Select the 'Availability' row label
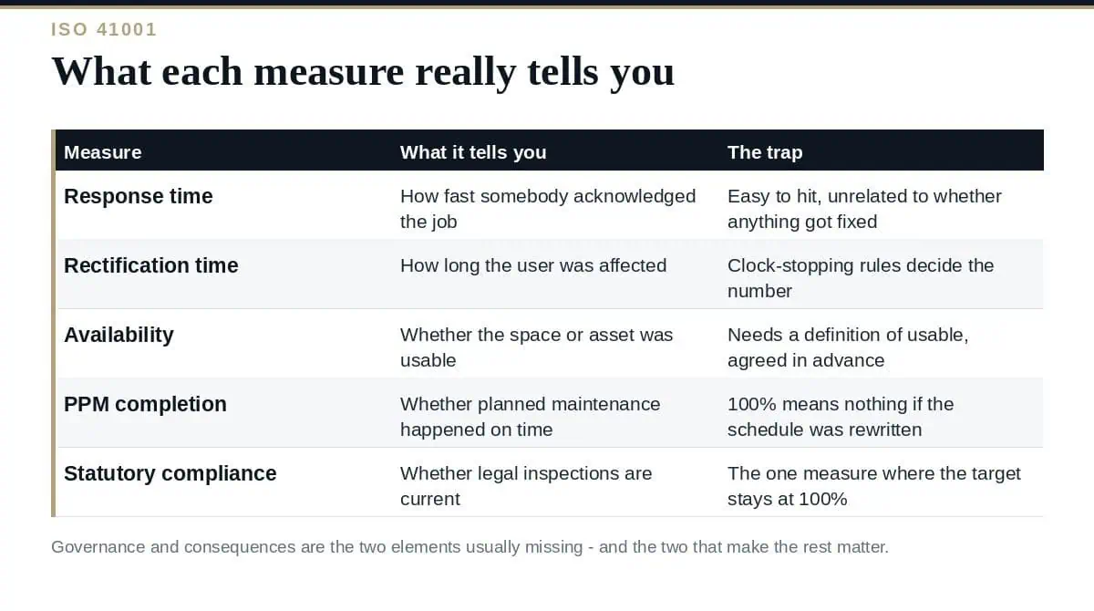The image size is (1094, 611). pyautogui.click(x=119, y=335)
